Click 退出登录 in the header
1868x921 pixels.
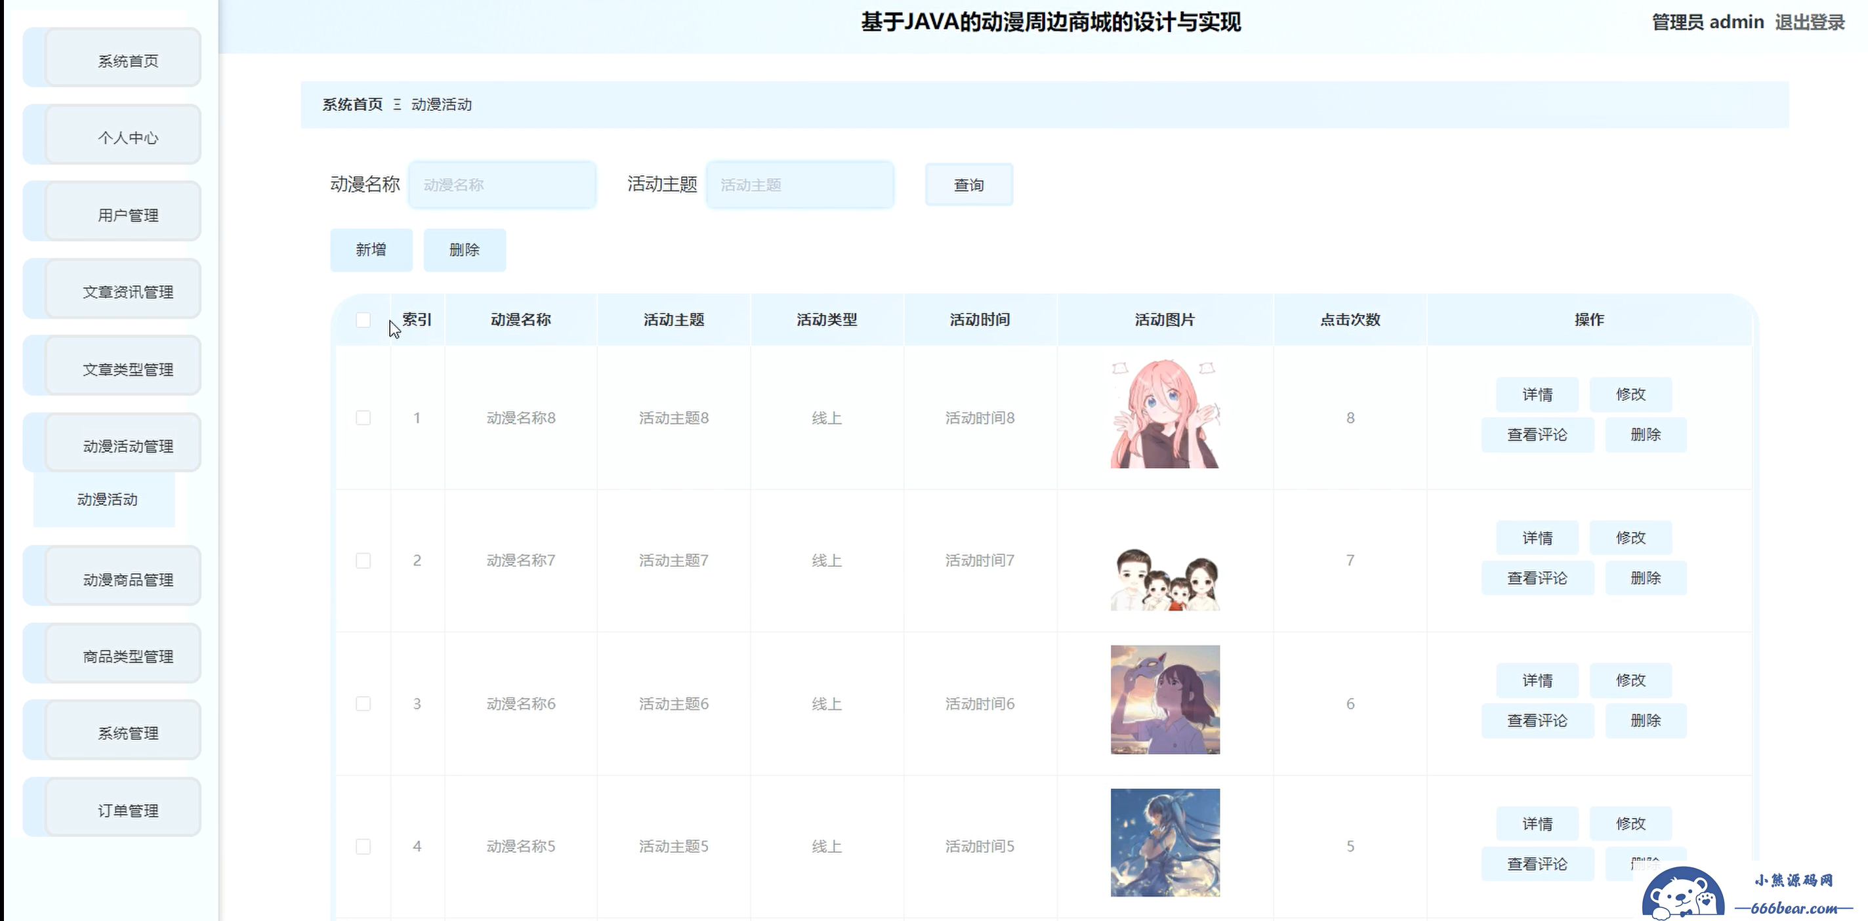1809,22
